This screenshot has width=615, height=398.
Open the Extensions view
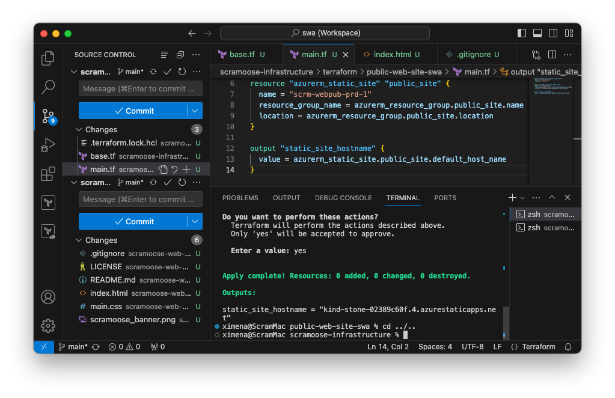point(48,174)
